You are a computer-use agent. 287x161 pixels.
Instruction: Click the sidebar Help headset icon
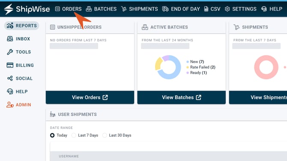point(10,91)
